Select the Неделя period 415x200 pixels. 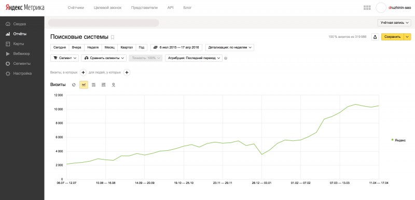point(93,48)
